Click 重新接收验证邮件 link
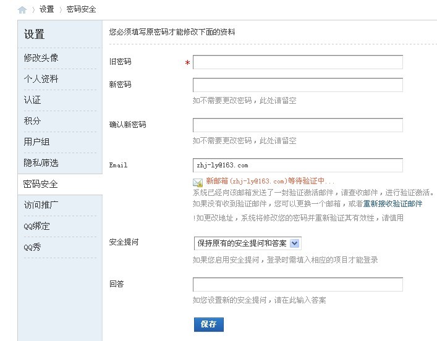This screenshot has height=341, width=437. (x=392, y=203)
